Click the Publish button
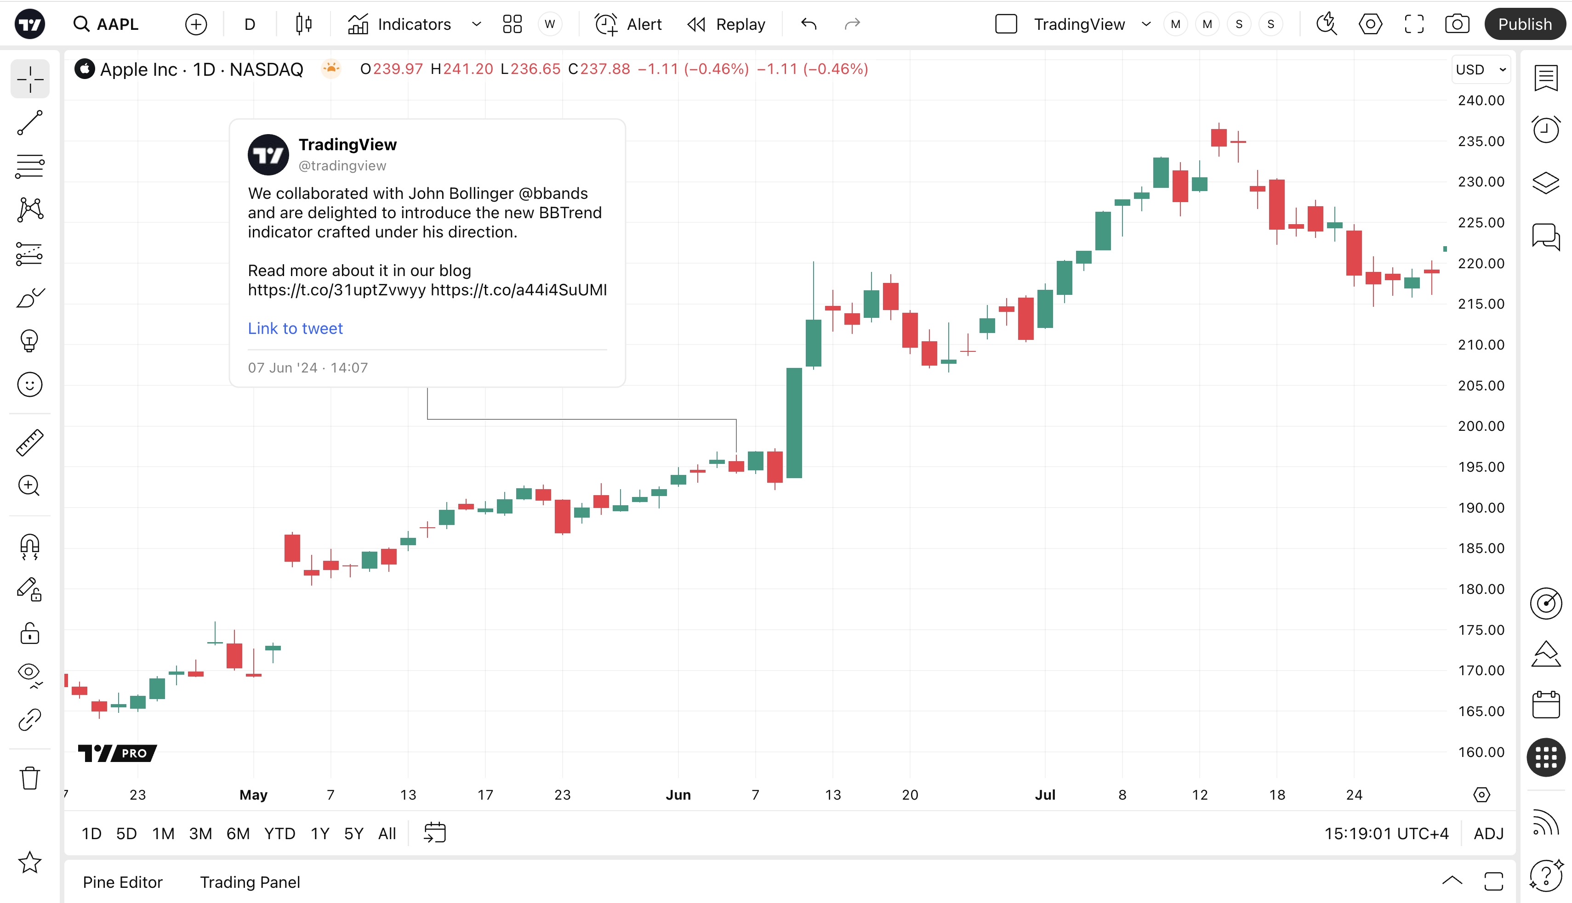Screen dimensions: 1572x903 pos(1524,24)
